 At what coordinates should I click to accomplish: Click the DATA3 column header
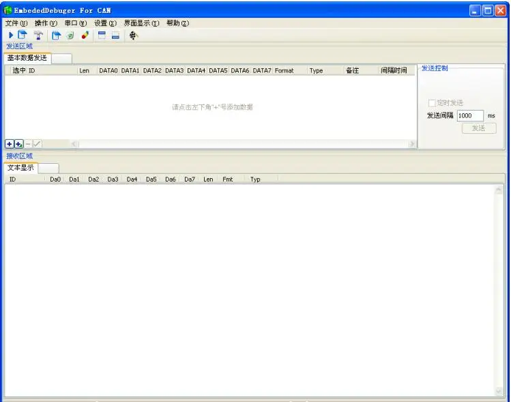(x=175, y=71)
